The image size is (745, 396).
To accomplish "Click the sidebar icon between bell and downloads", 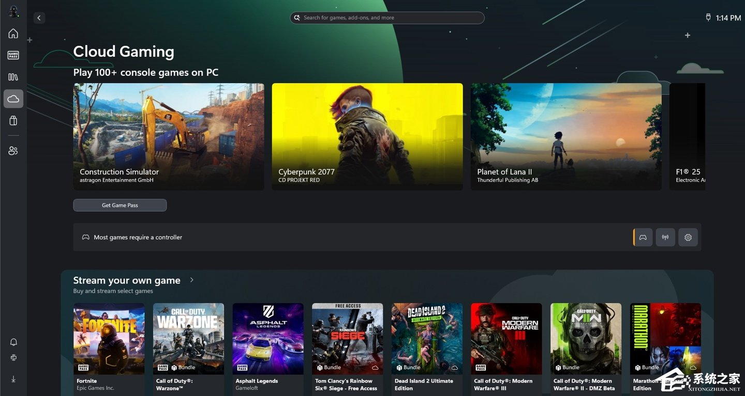I will (x=13, y=358).
